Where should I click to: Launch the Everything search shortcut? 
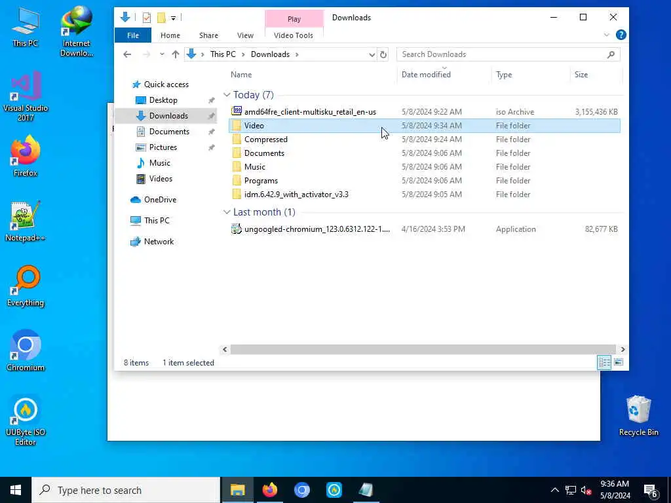[26, 286]
